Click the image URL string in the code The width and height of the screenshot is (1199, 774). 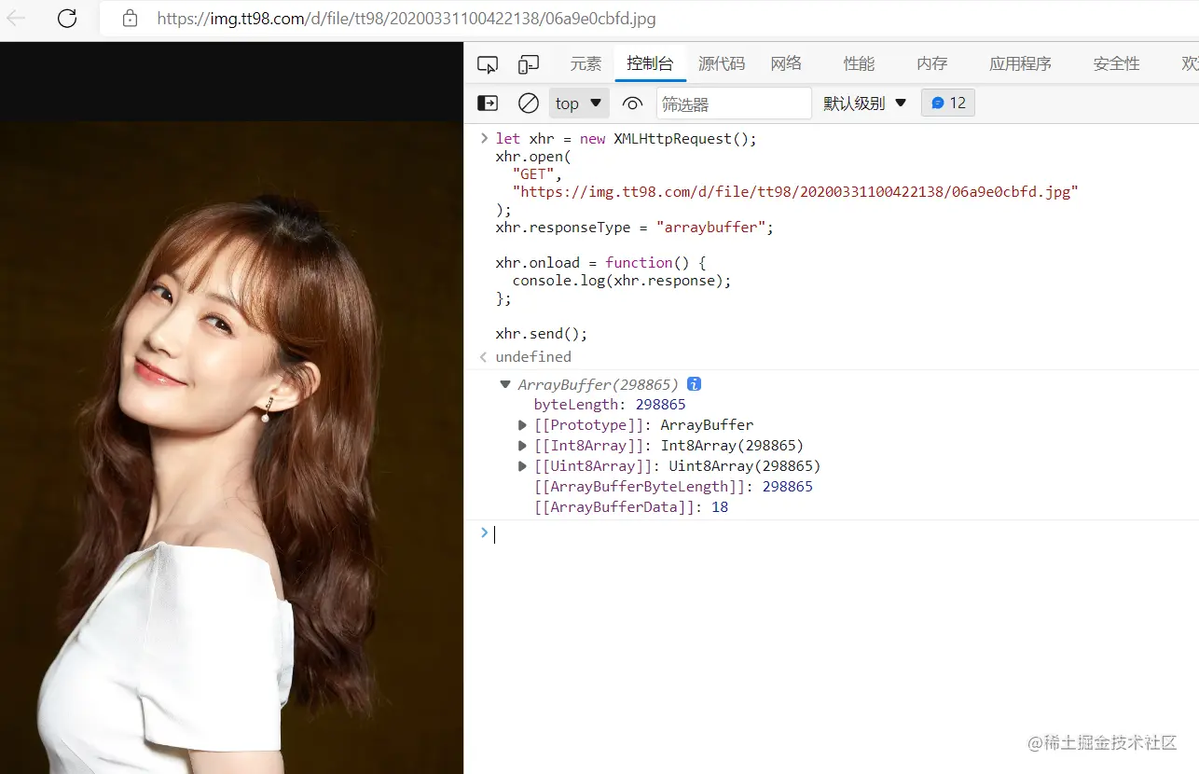pyautogui.click(x=795, y=192)
